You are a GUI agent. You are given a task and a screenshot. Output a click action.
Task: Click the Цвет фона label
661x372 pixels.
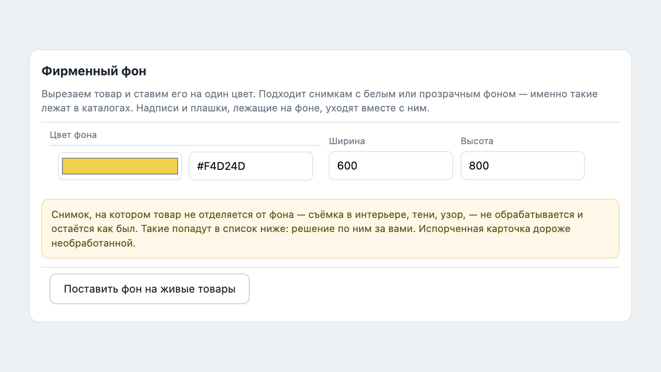coord(73,135)
